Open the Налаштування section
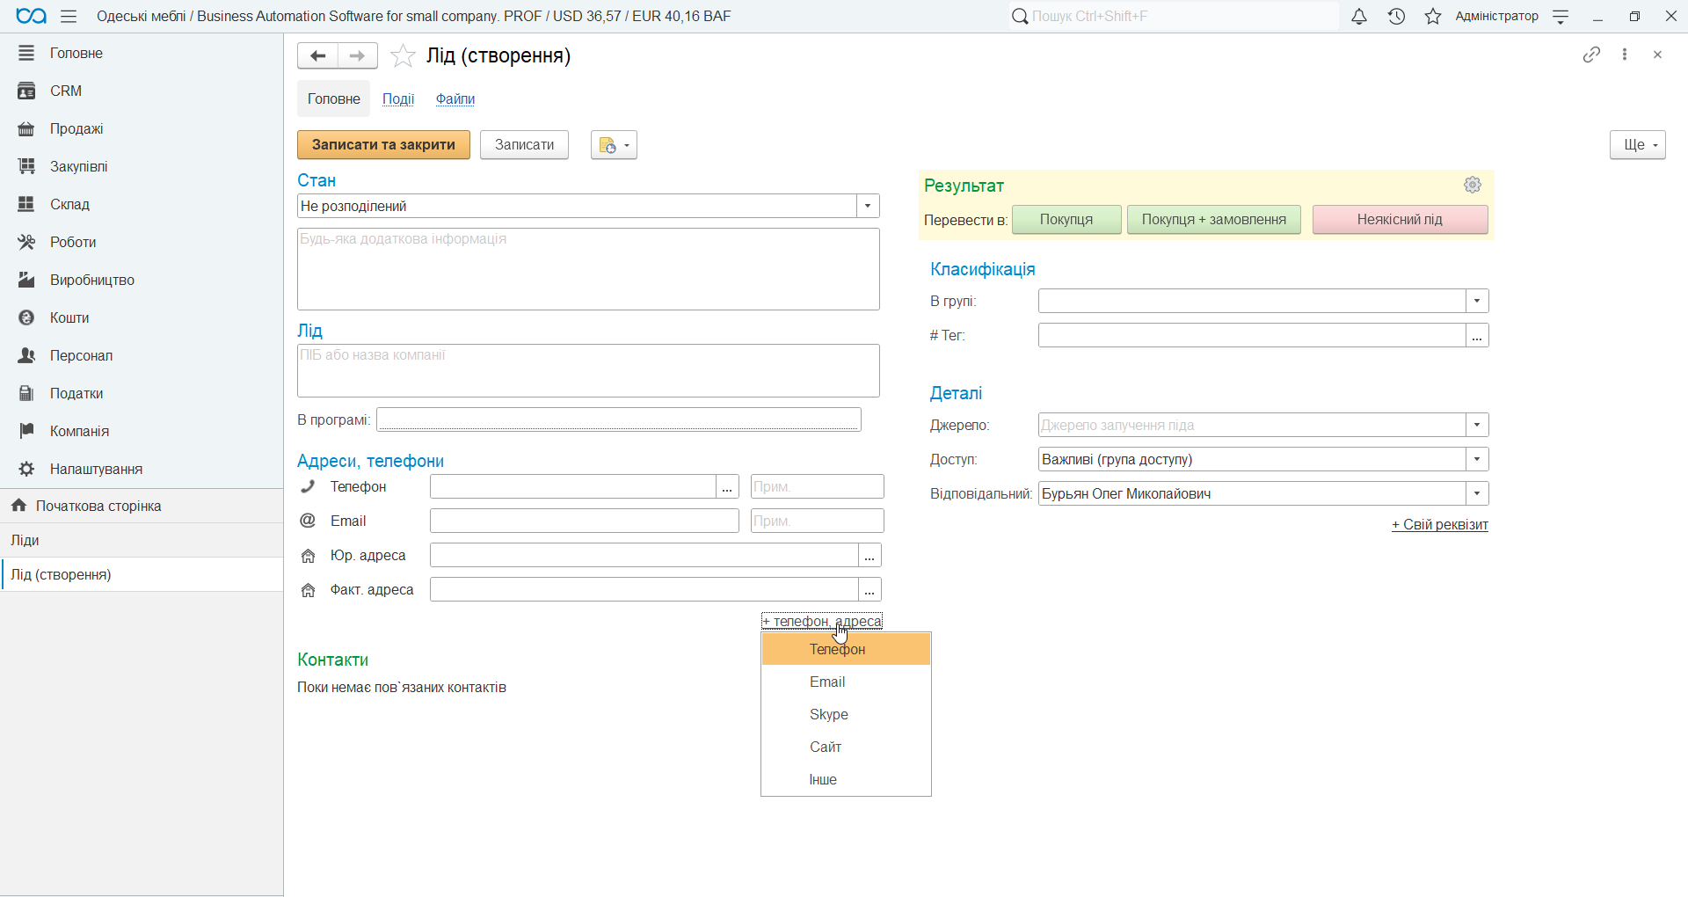This screenshot has height=897, width=1688. pos(142,469)
